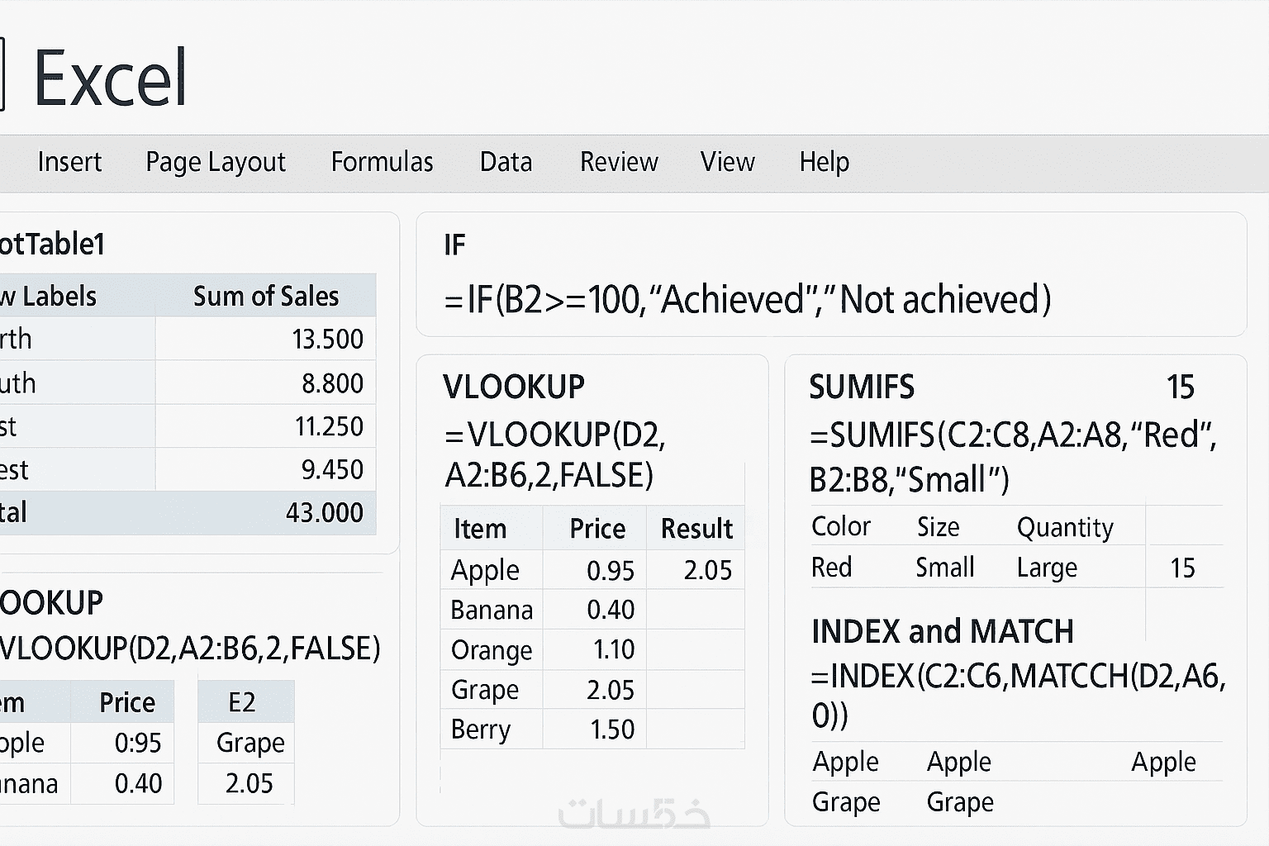This screenshot has height=846, width=1269.
Task: Select the Result column header
Action: pyautogui.click(x=696, y=529)
